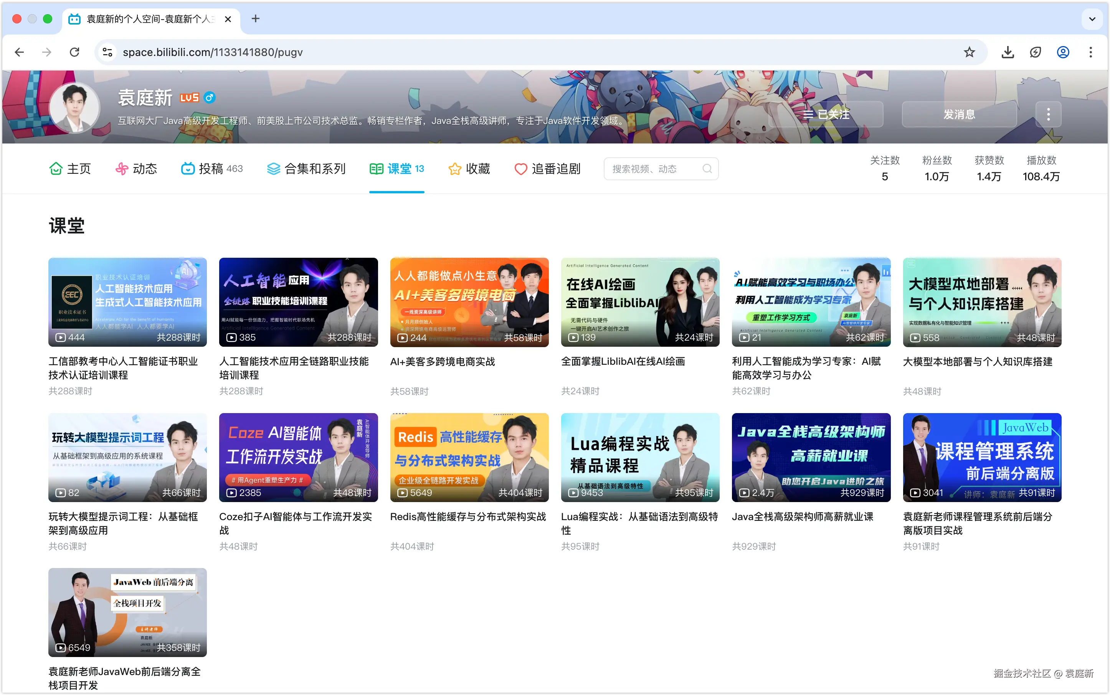This screenshot has height=695, width=1110.
Task: Open the Java全栈高级架构师高薪就业课 title link
Action: [x=802, y=517]
